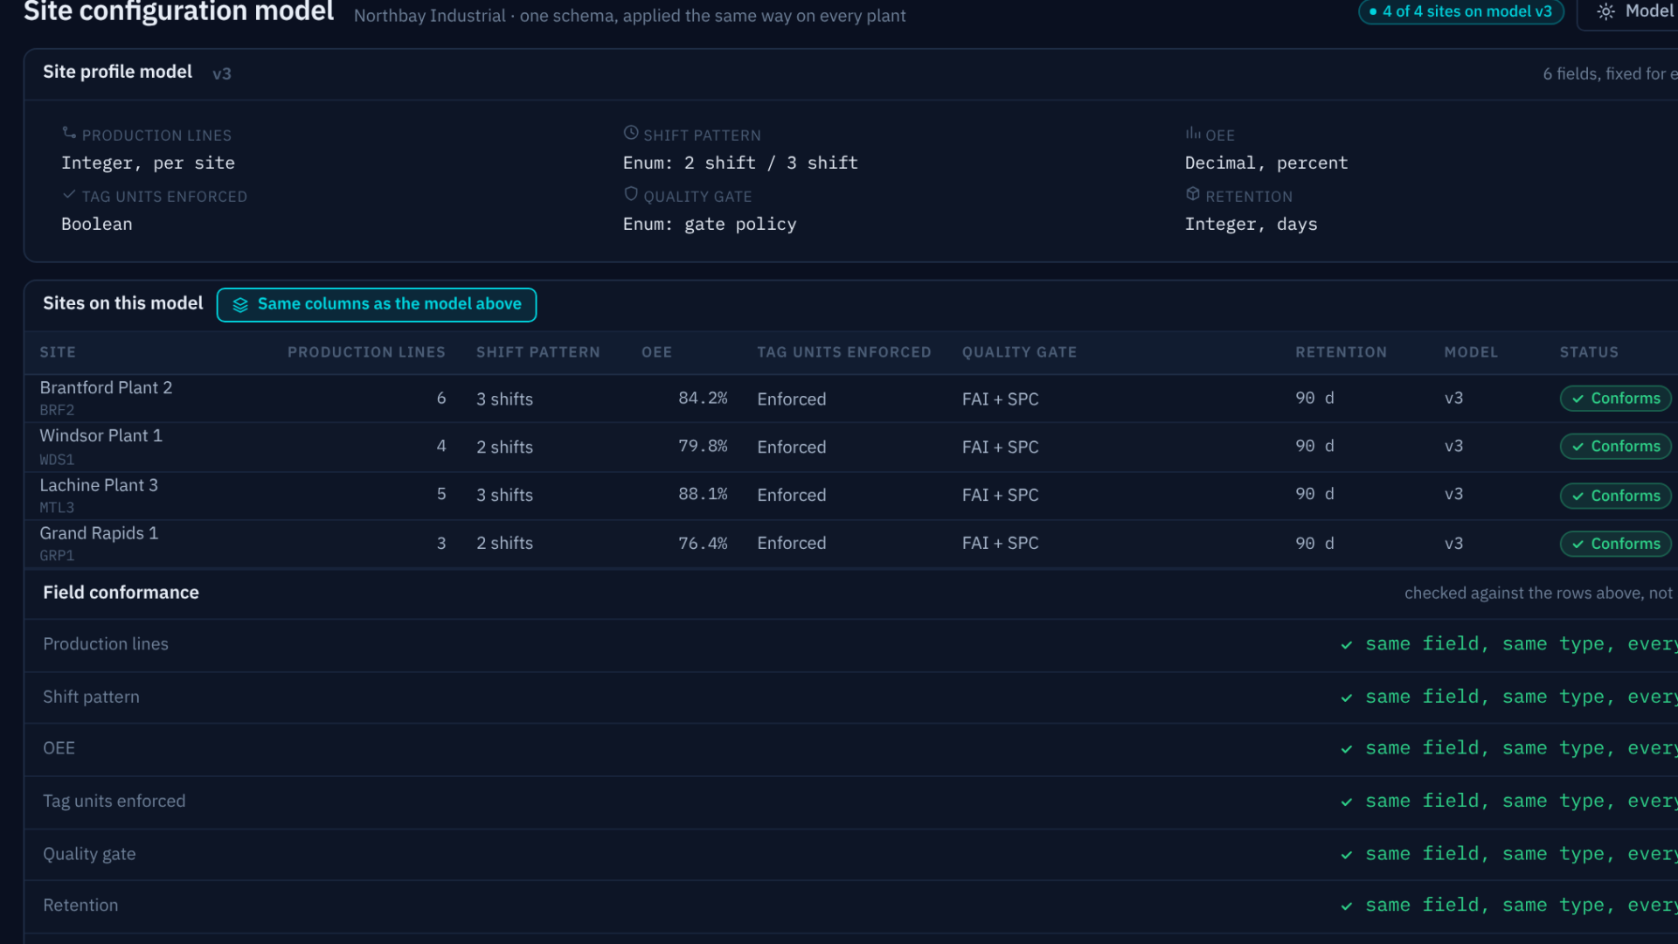
Task: Click Conforms status for Grand Rapids 1
Action: click(1616, 544)
